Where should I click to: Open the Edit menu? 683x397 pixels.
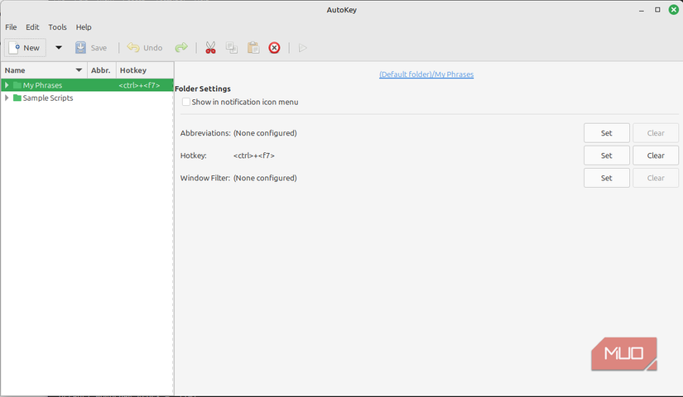point(32,27)
